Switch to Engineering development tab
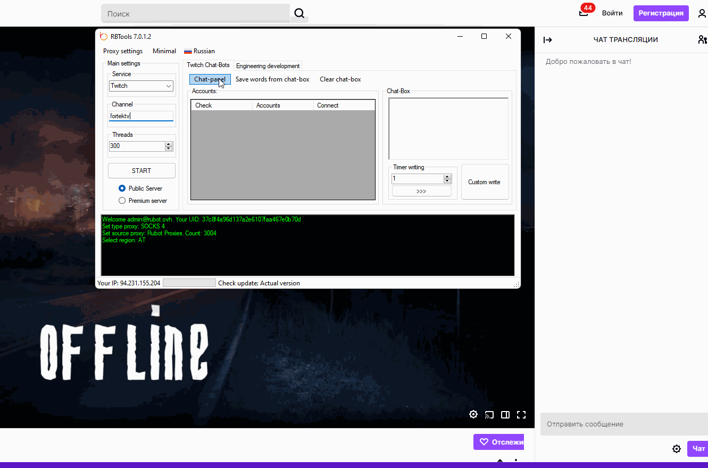This screenshot has height=468, width=708. [268, 66]
